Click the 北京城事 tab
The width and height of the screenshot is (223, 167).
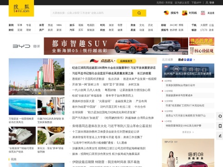(167, 60)
